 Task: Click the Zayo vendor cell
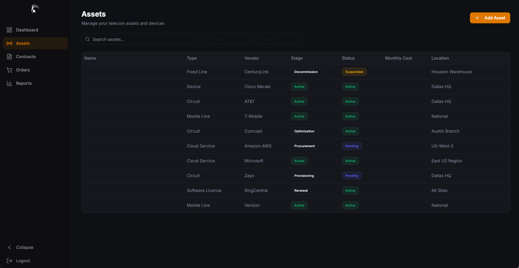[249, 176]
